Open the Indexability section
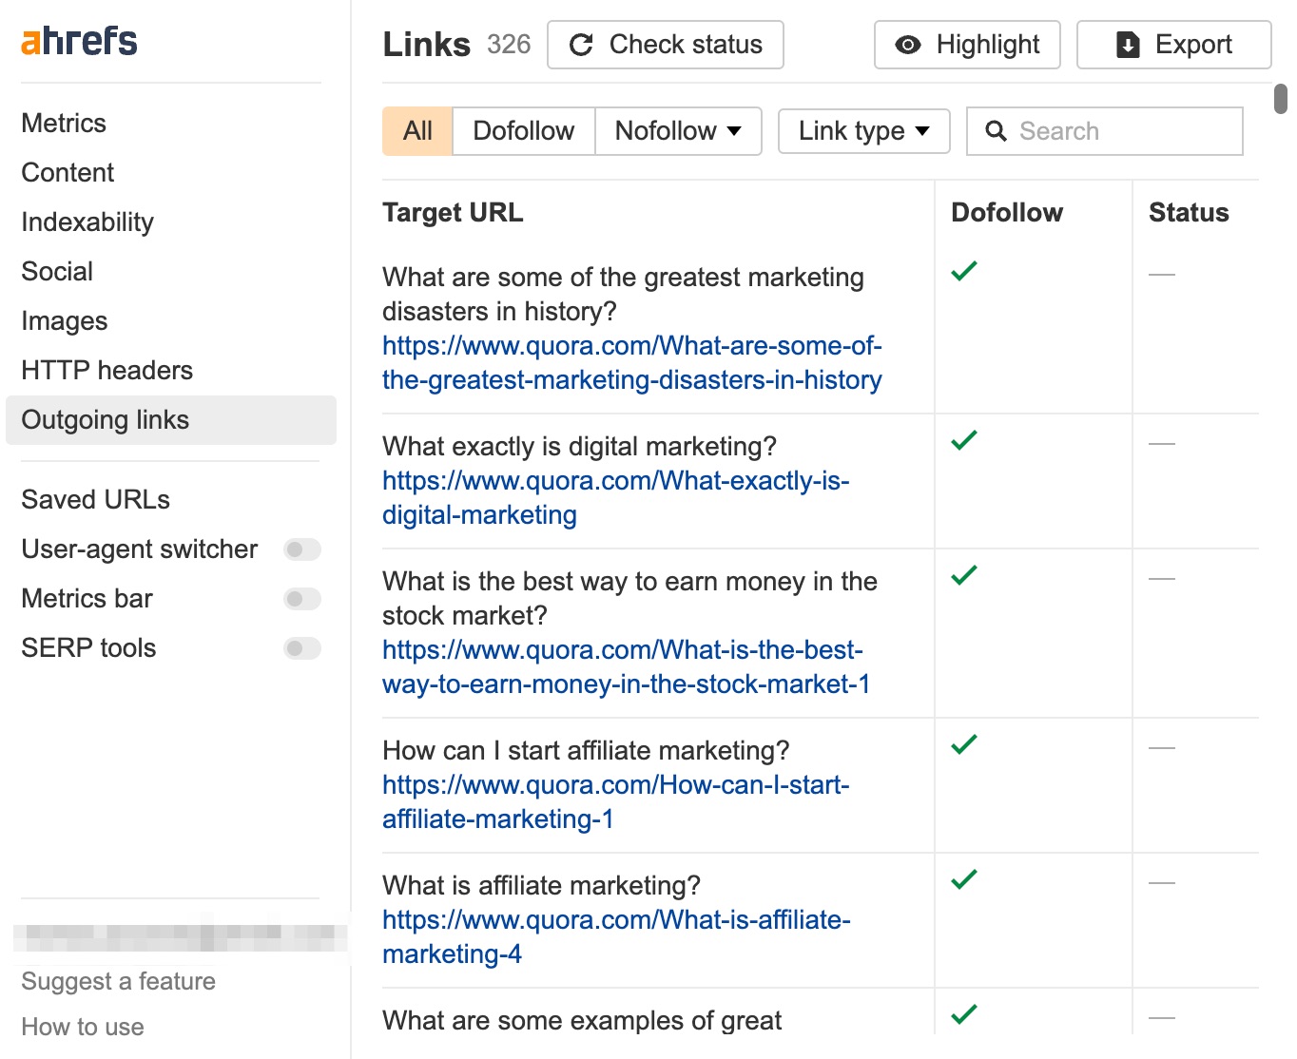The width and height of the screenshot is (1297, 1059). coord(87,221)
